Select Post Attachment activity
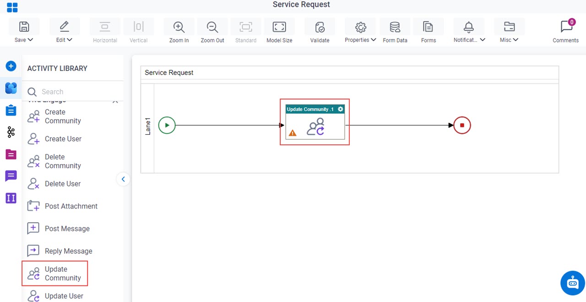Image resolution: width=586 pixels, height=302 pixels. point(62,206)
